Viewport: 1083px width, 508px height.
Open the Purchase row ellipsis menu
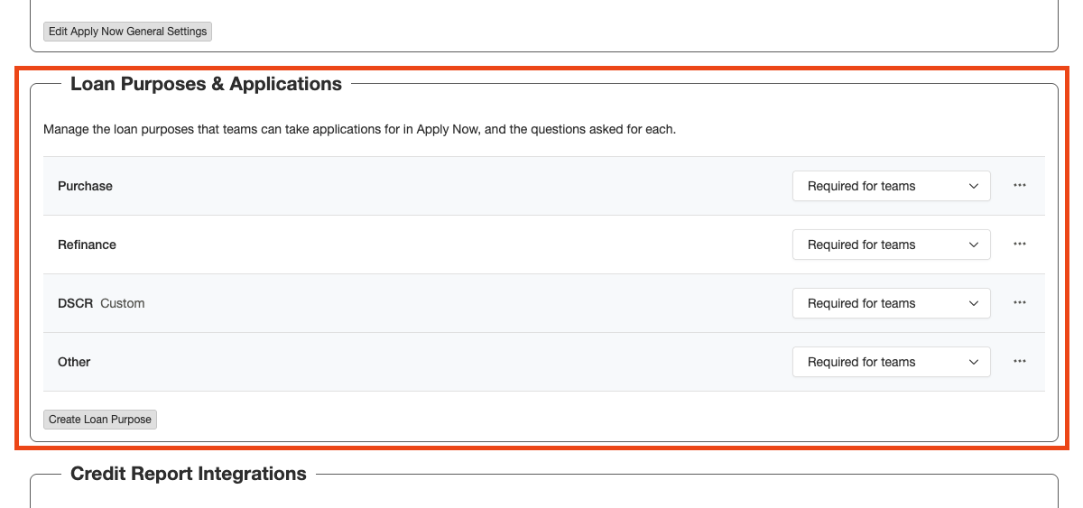(x=1020, y=186)
